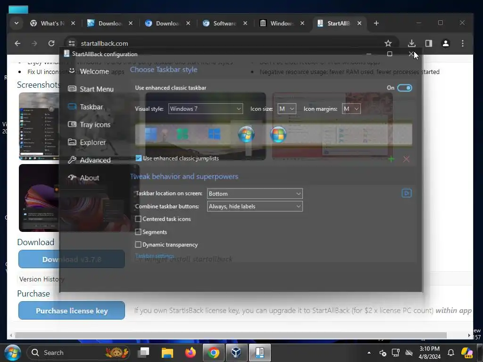Open the Visual style dropdown
This screenshot has width=483, height=362.
pos(206,109)
